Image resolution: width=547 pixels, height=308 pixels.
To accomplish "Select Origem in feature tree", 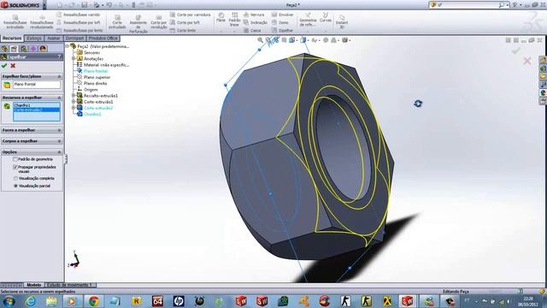I will tap(91, 90).
